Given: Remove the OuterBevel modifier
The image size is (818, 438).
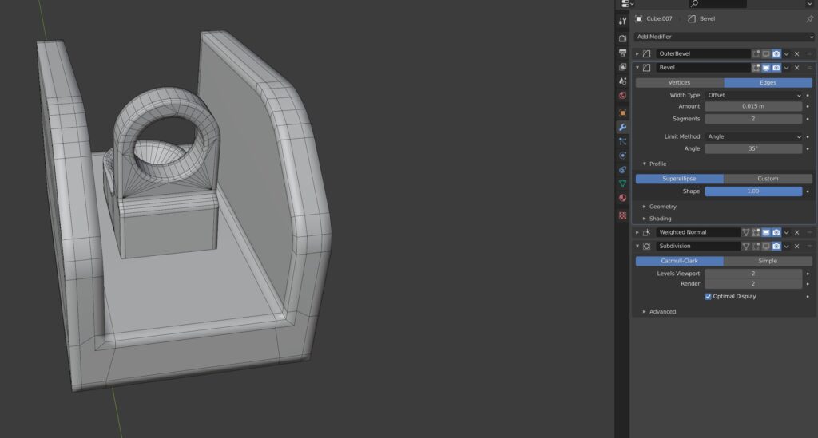Looking at the screenshot, I should 796,53.
